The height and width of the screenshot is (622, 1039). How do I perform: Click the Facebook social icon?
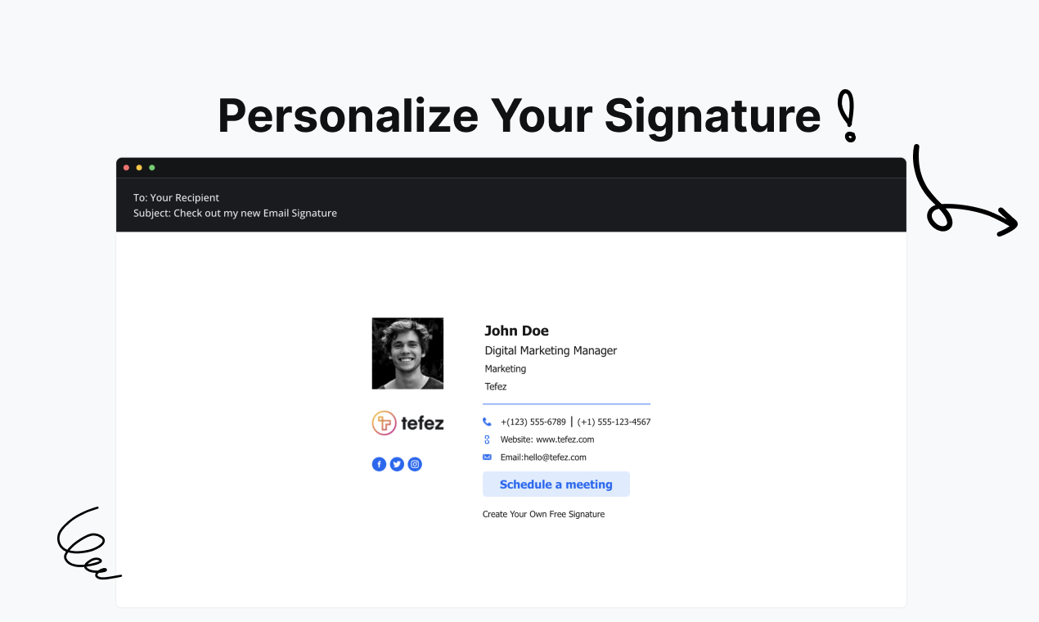[379, 464]
